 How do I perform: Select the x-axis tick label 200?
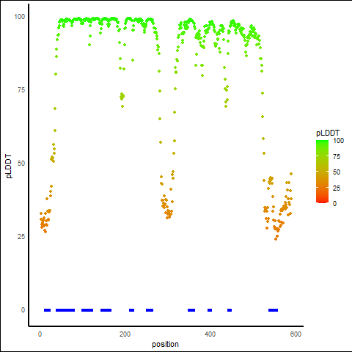tap(125, 334)
